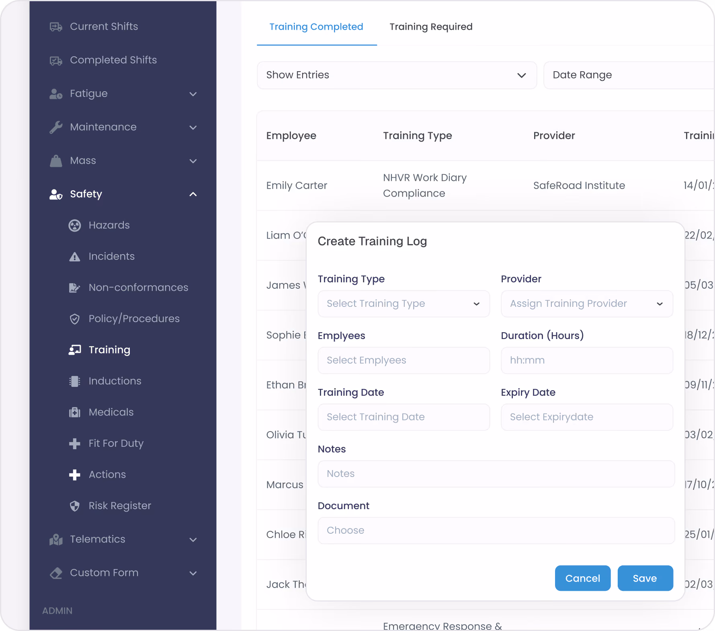The height and width of the screenshot is (631, 715).
Task: Click the Maintenance wrench icon
Action: tap(56, 127)
